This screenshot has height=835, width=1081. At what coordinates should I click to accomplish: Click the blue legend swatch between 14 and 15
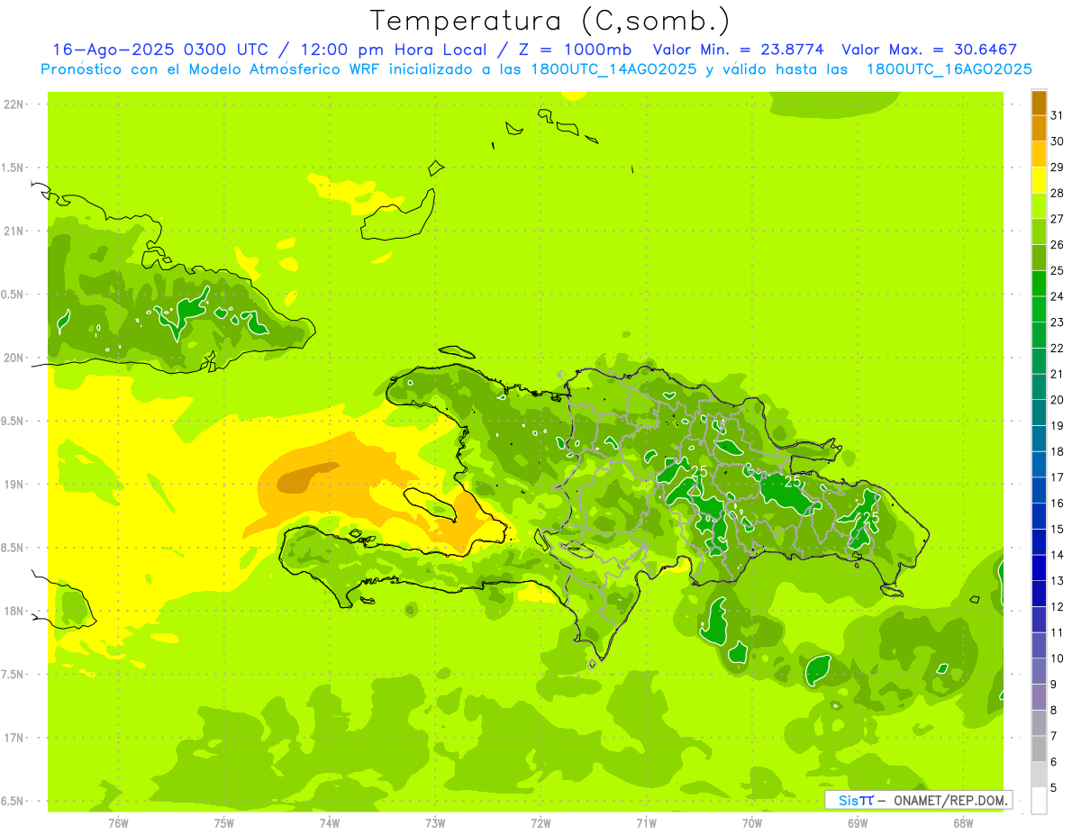point(1039,542)
